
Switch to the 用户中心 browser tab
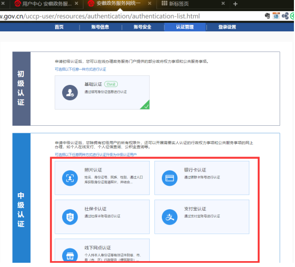47,4
